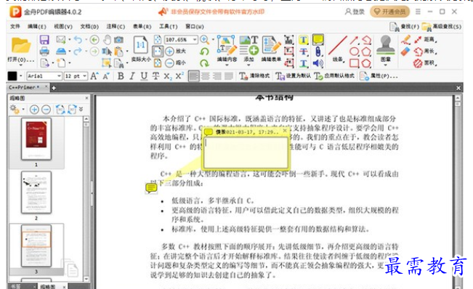Rotate the page clockwise
This screenshot has height=289, width=473.
[x=204, y=63]
